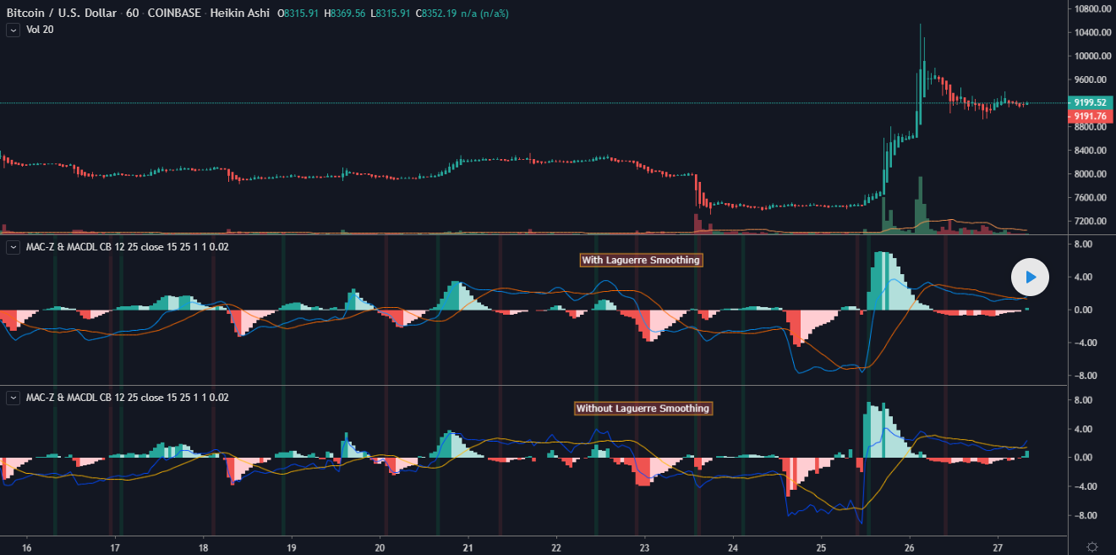Collapse legend chevron of the With Laguerre pane
Screen dimensions: 1116x555
13,247
